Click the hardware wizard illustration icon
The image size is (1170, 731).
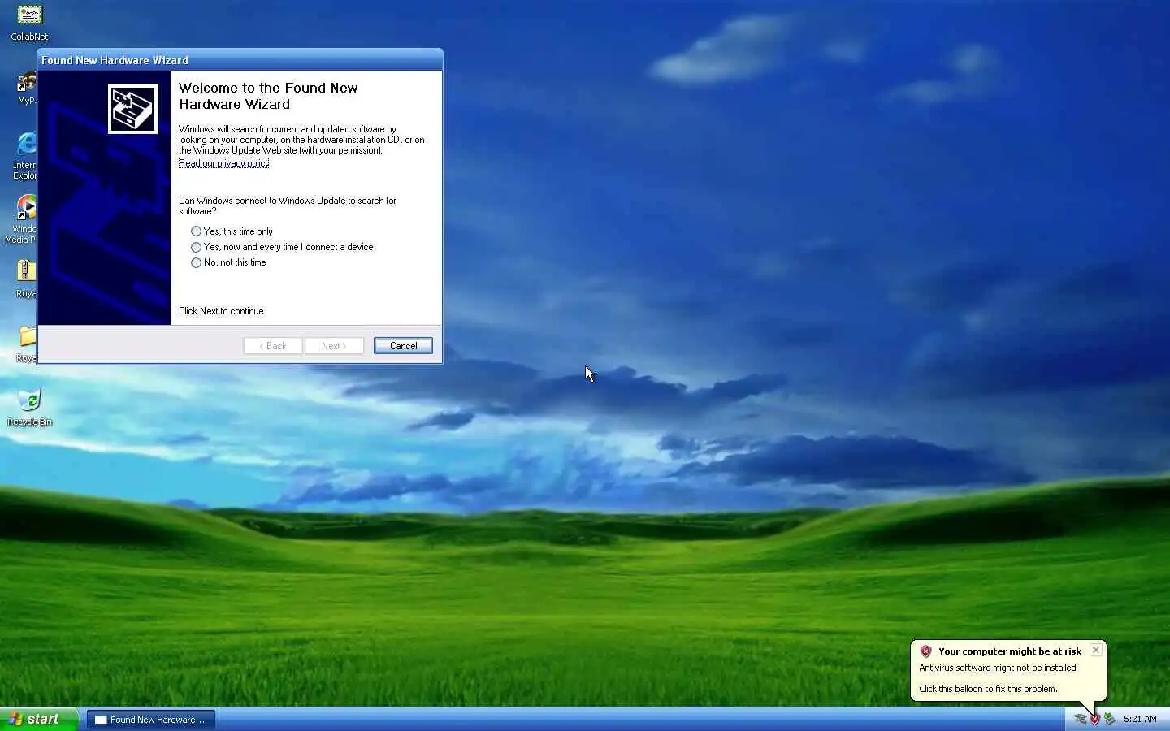pos(132,109)
